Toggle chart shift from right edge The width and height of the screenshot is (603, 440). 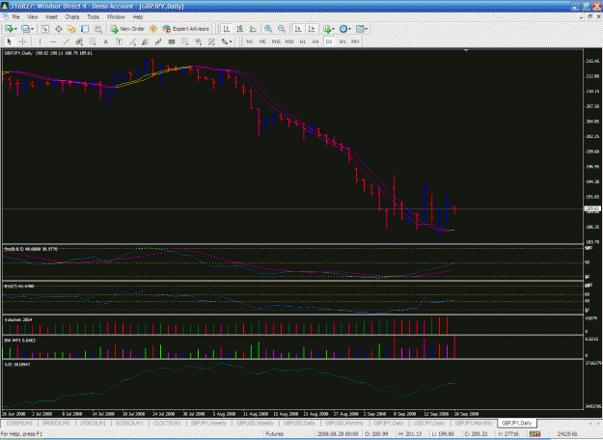click(312, 29)
